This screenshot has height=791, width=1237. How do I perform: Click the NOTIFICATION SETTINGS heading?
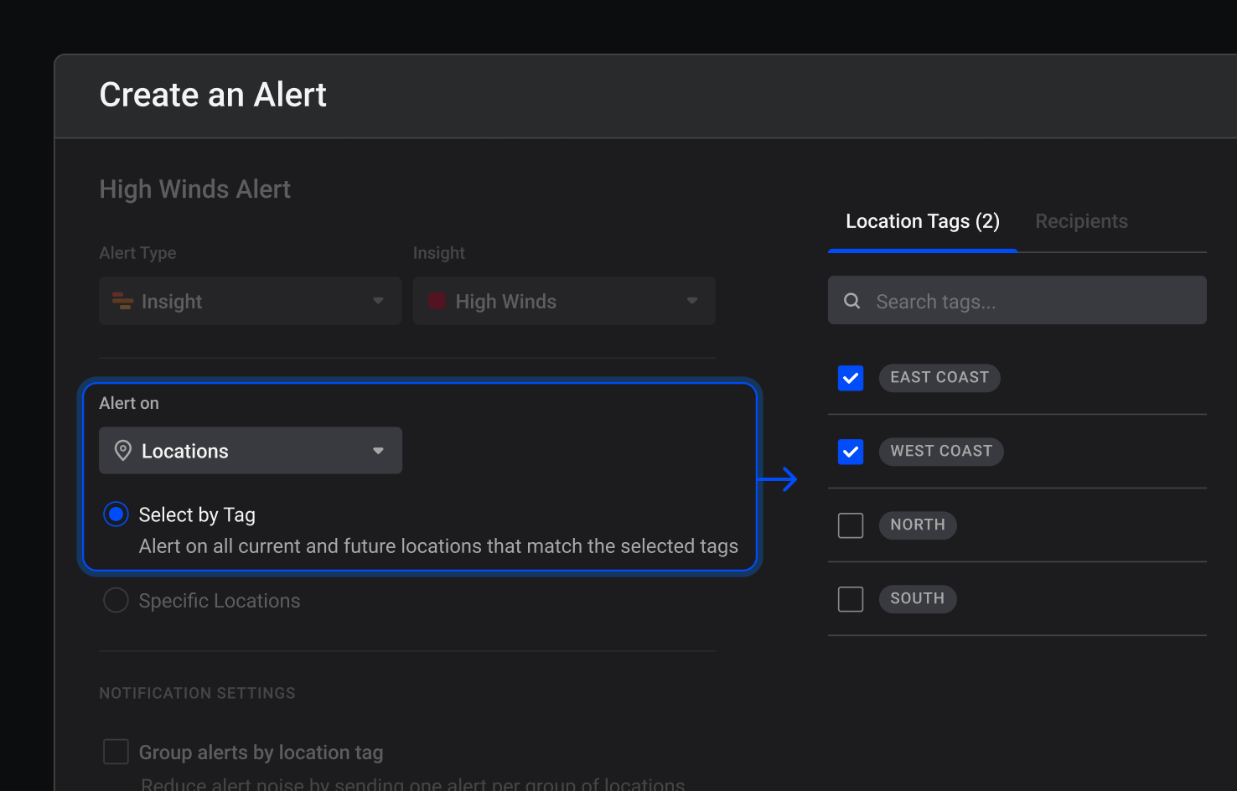197,693
